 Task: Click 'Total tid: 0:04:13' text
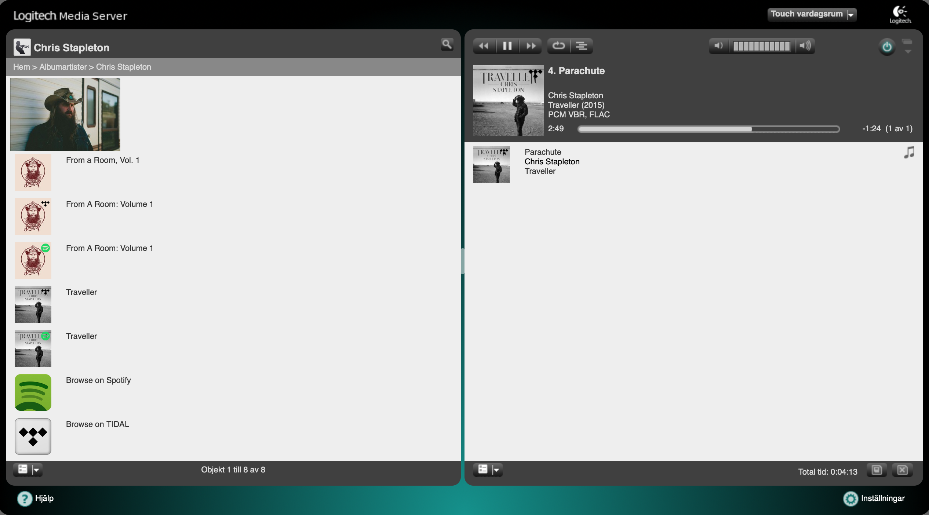[x=828, y=472]
